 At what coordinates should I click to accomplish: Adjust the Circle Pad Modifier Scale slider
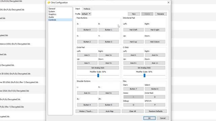coord(98,75)
